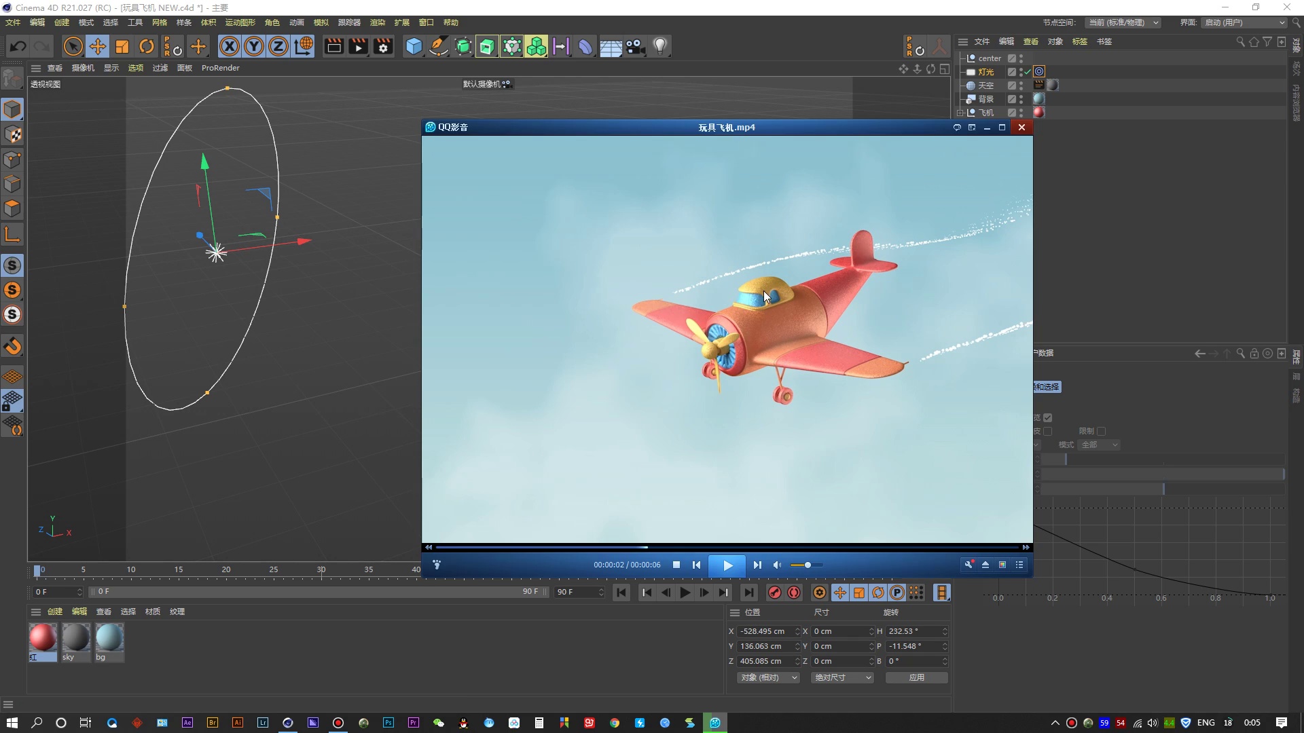Expand the 飞机 object tree node
Viewport: 1304px width, 733px height.
point(960,113)
